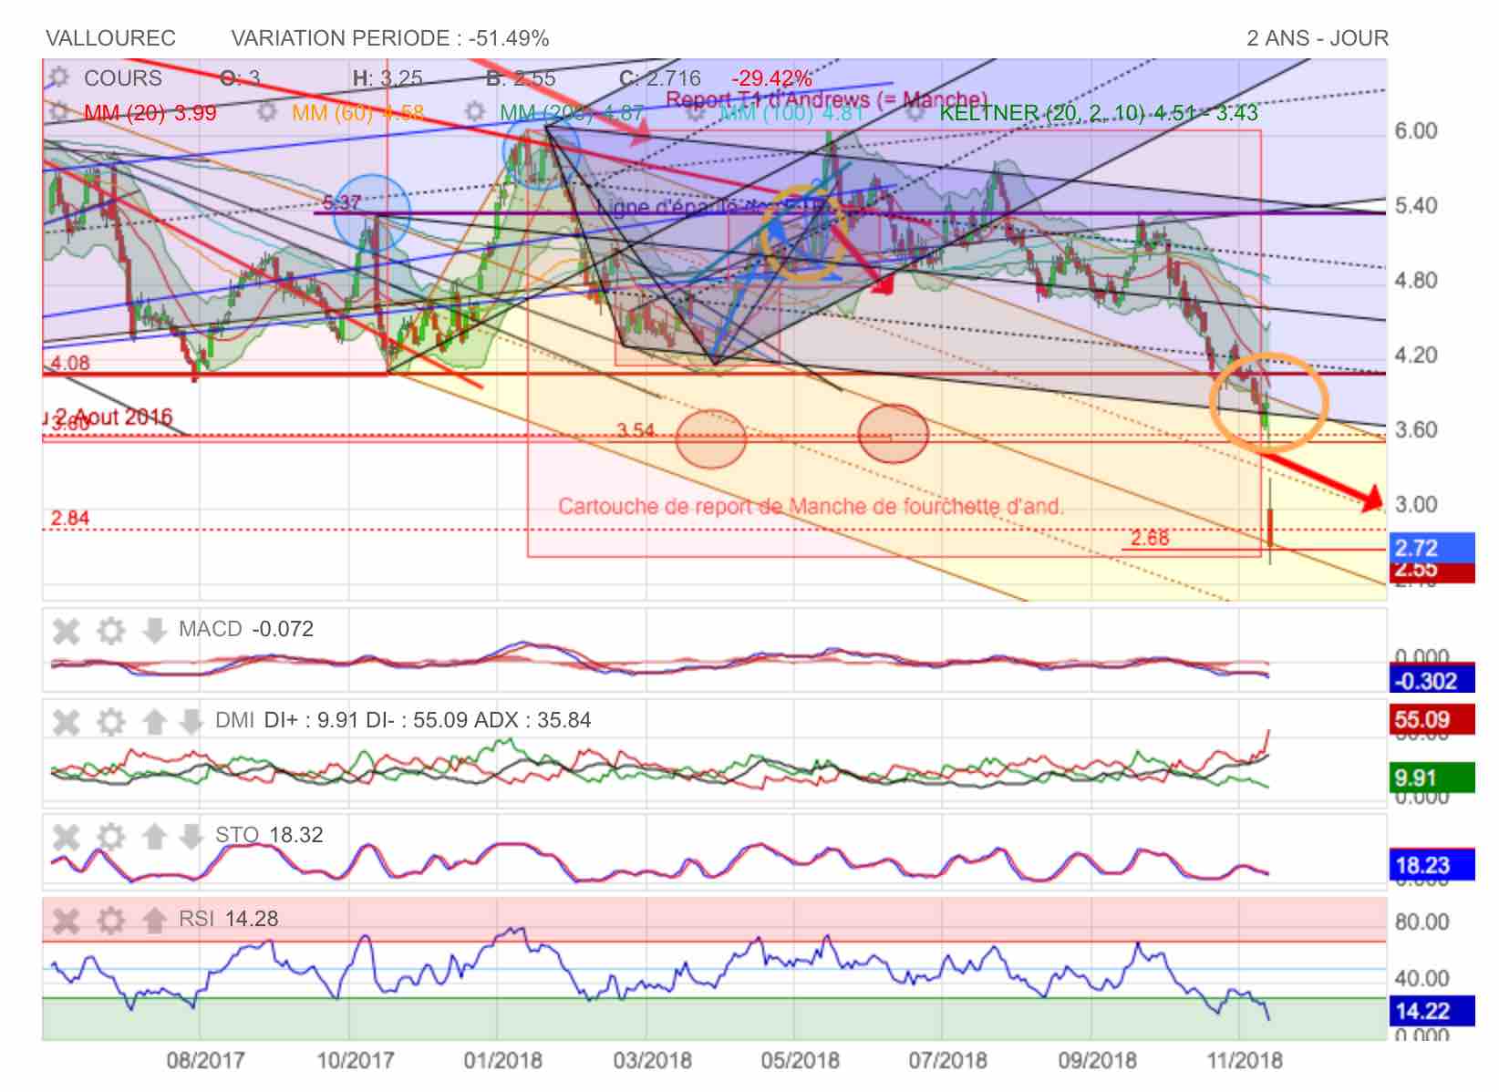
Task: Click the Cartouche de report annotation text
Action: tap(811, 507)
